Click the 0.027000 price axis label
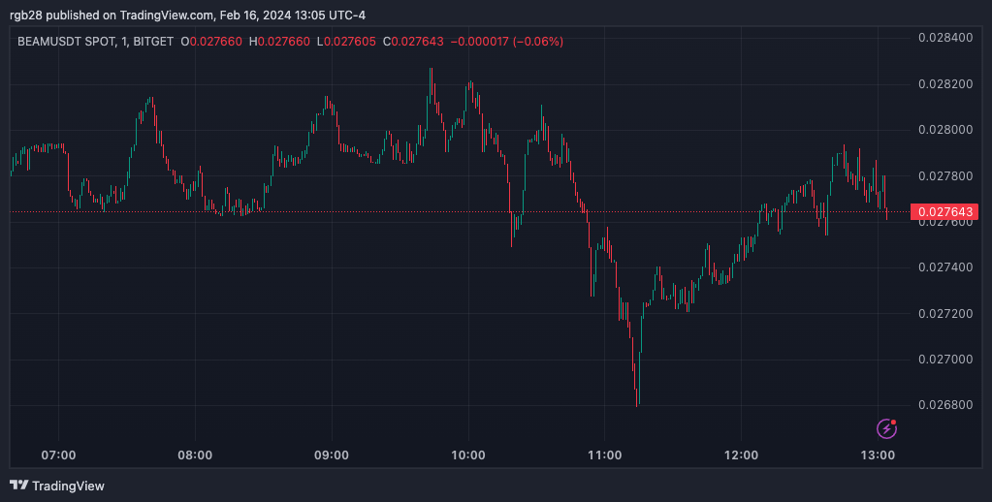Viewport: 992px width, 502px height. pos(945,360)
